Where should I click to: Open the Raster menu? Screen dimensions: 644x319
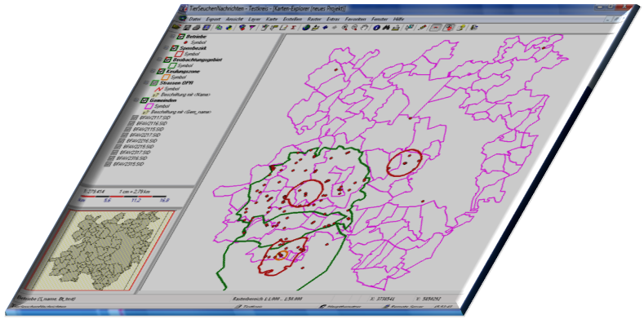tap(313, 19)
